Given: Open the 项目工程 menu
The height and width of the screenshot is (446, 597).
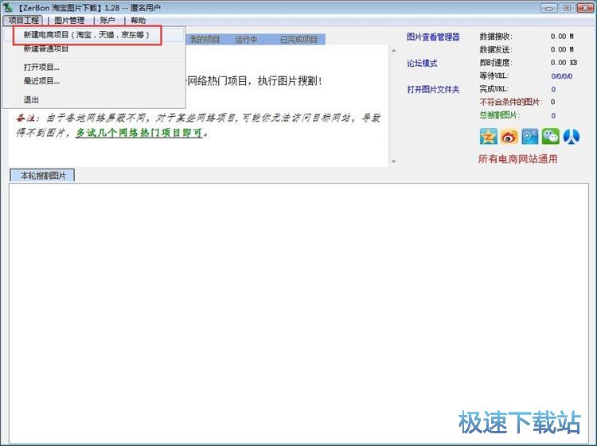Looking at the screenshot, I should tap(23, 20).
